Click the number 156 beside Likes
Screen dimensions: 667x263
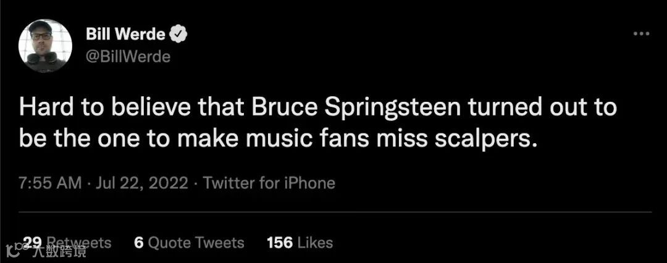(279, 243)
